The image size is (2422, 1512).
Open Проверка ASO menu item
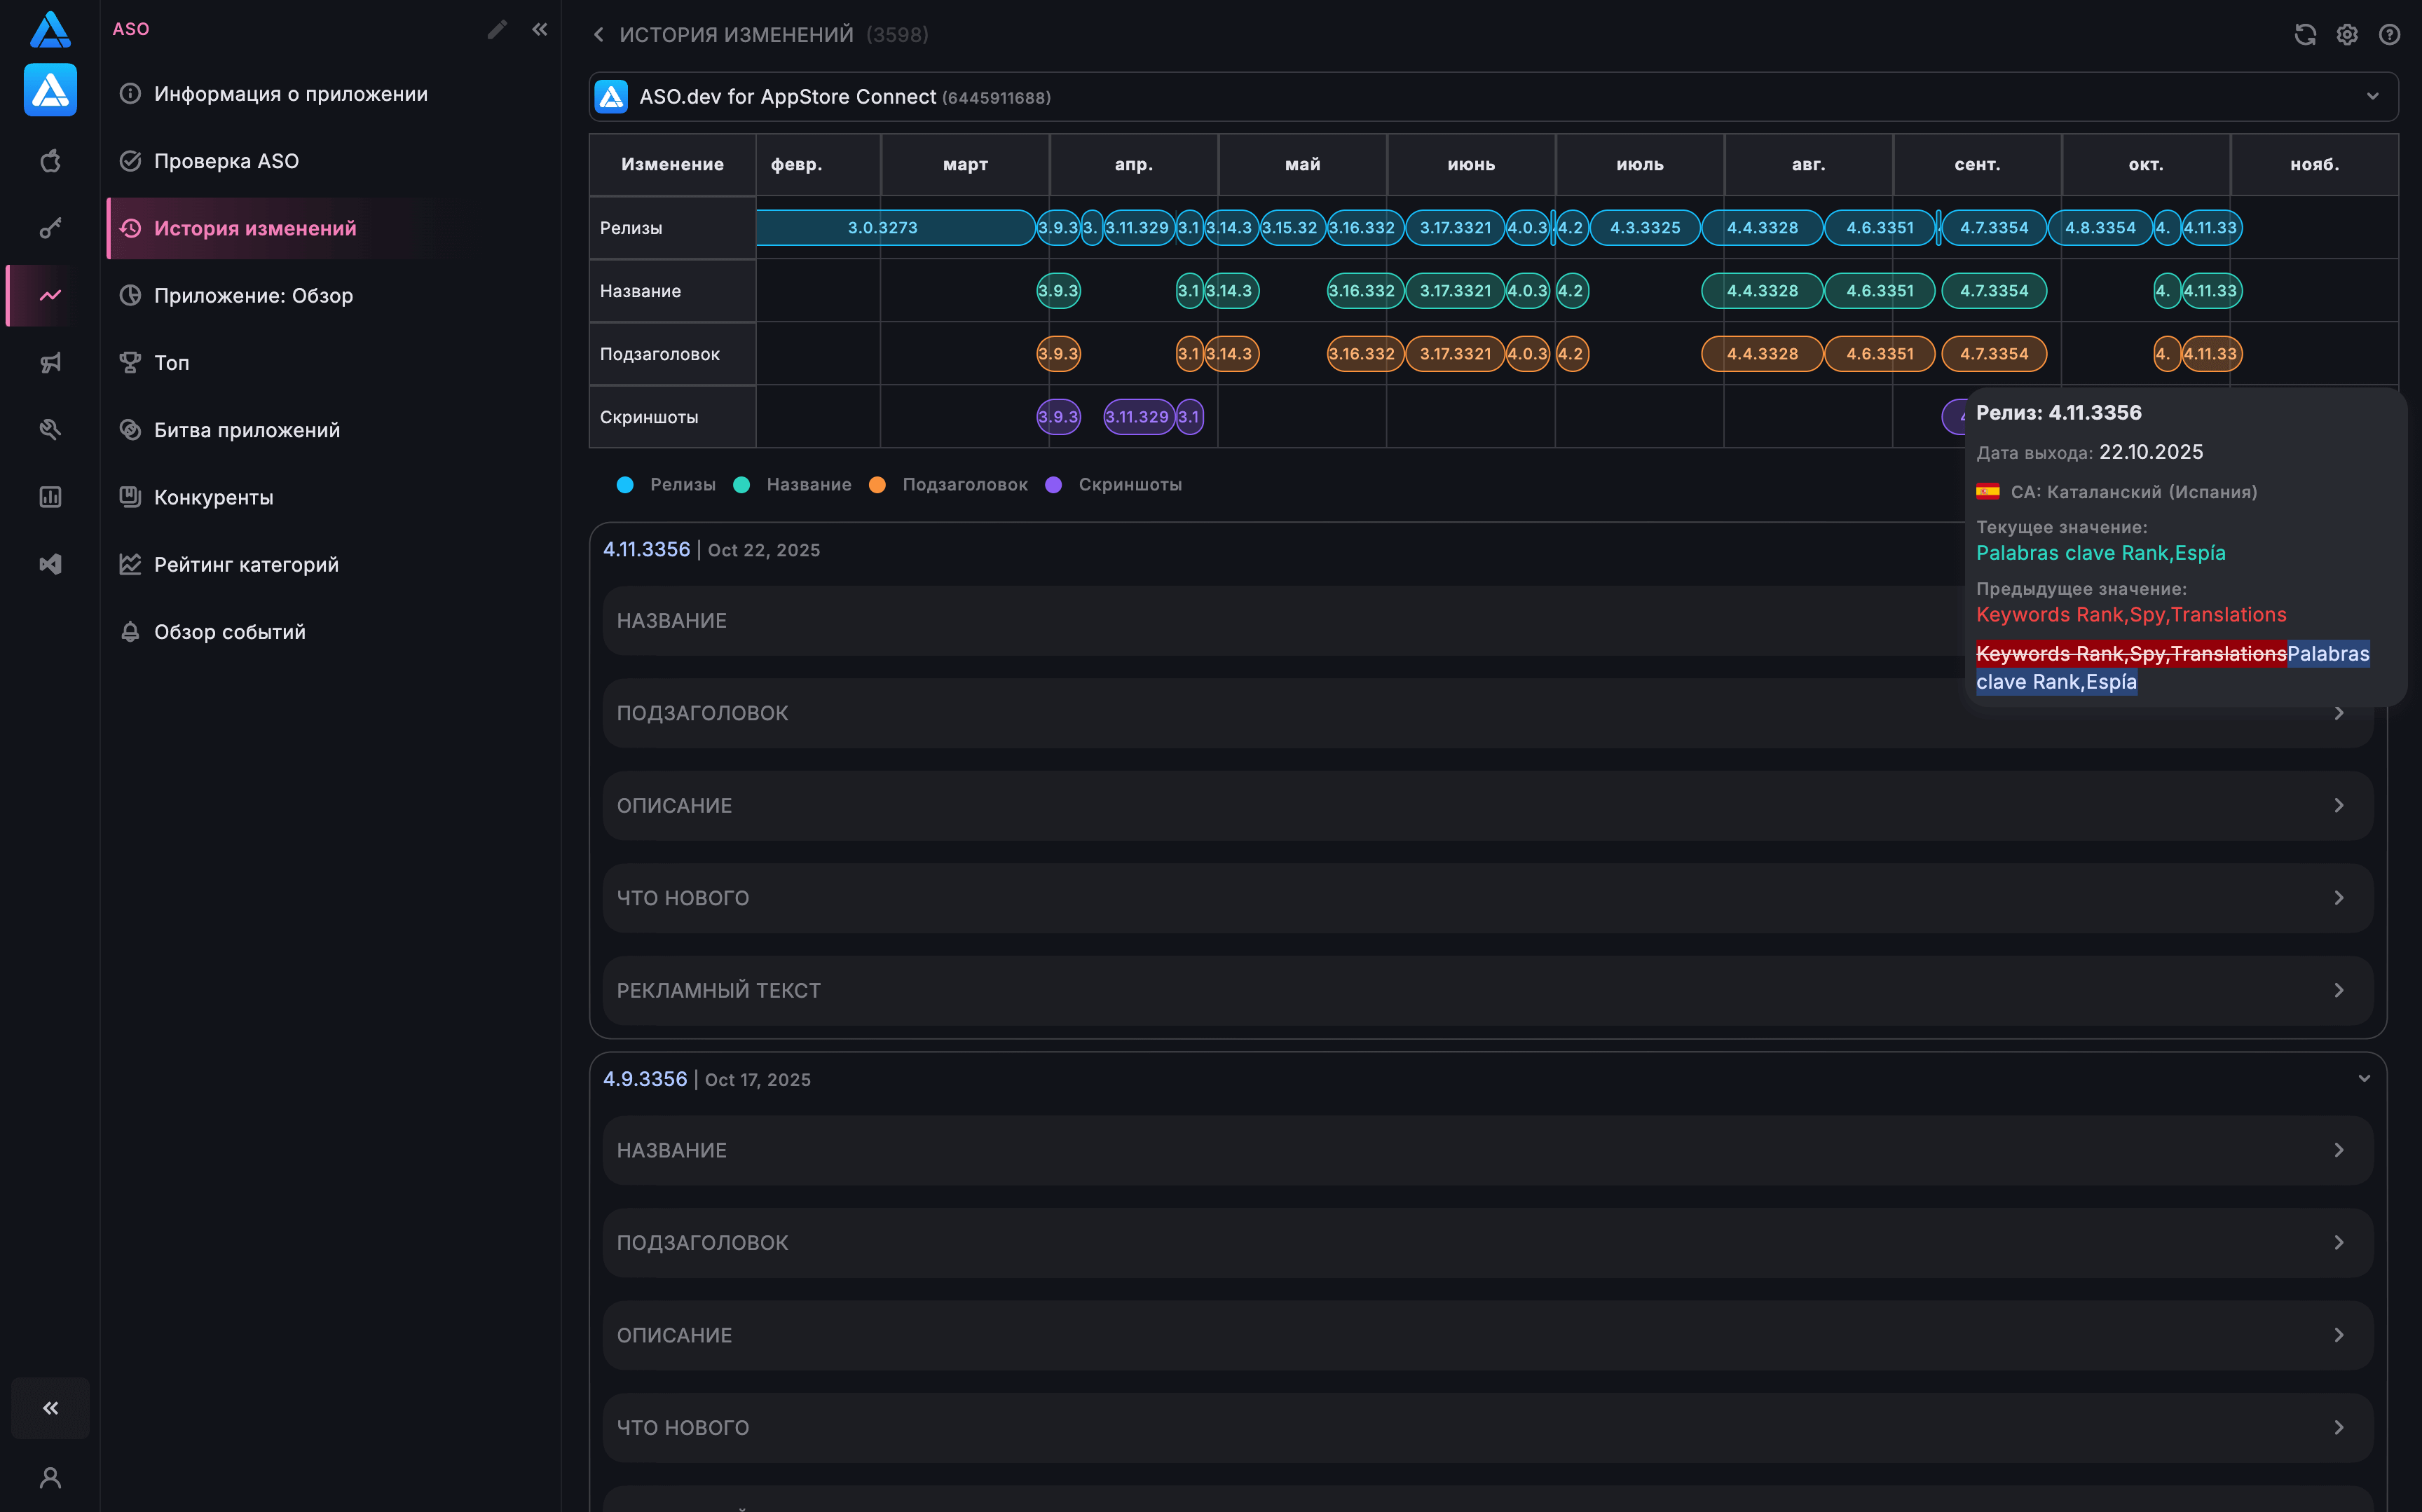[x=226, y=161]
